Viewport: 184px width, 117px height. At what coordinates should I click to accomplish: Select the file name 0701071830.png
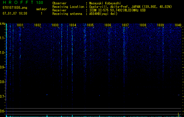tap(15, 8)
